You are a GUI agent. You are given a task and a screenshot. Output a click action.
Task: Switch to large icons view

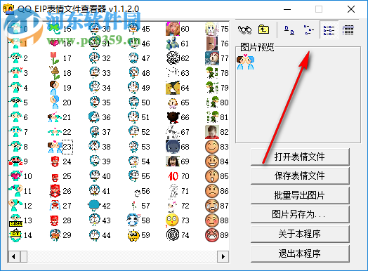[289, 29]
